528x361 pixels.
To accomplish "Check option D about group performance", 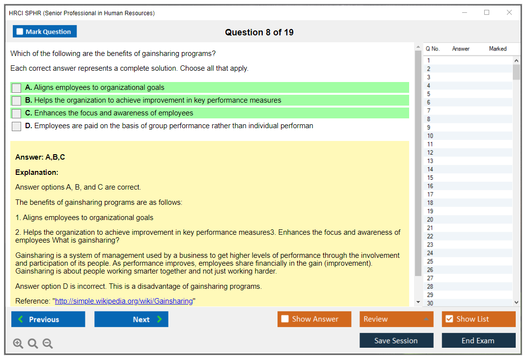I will 17,126.
